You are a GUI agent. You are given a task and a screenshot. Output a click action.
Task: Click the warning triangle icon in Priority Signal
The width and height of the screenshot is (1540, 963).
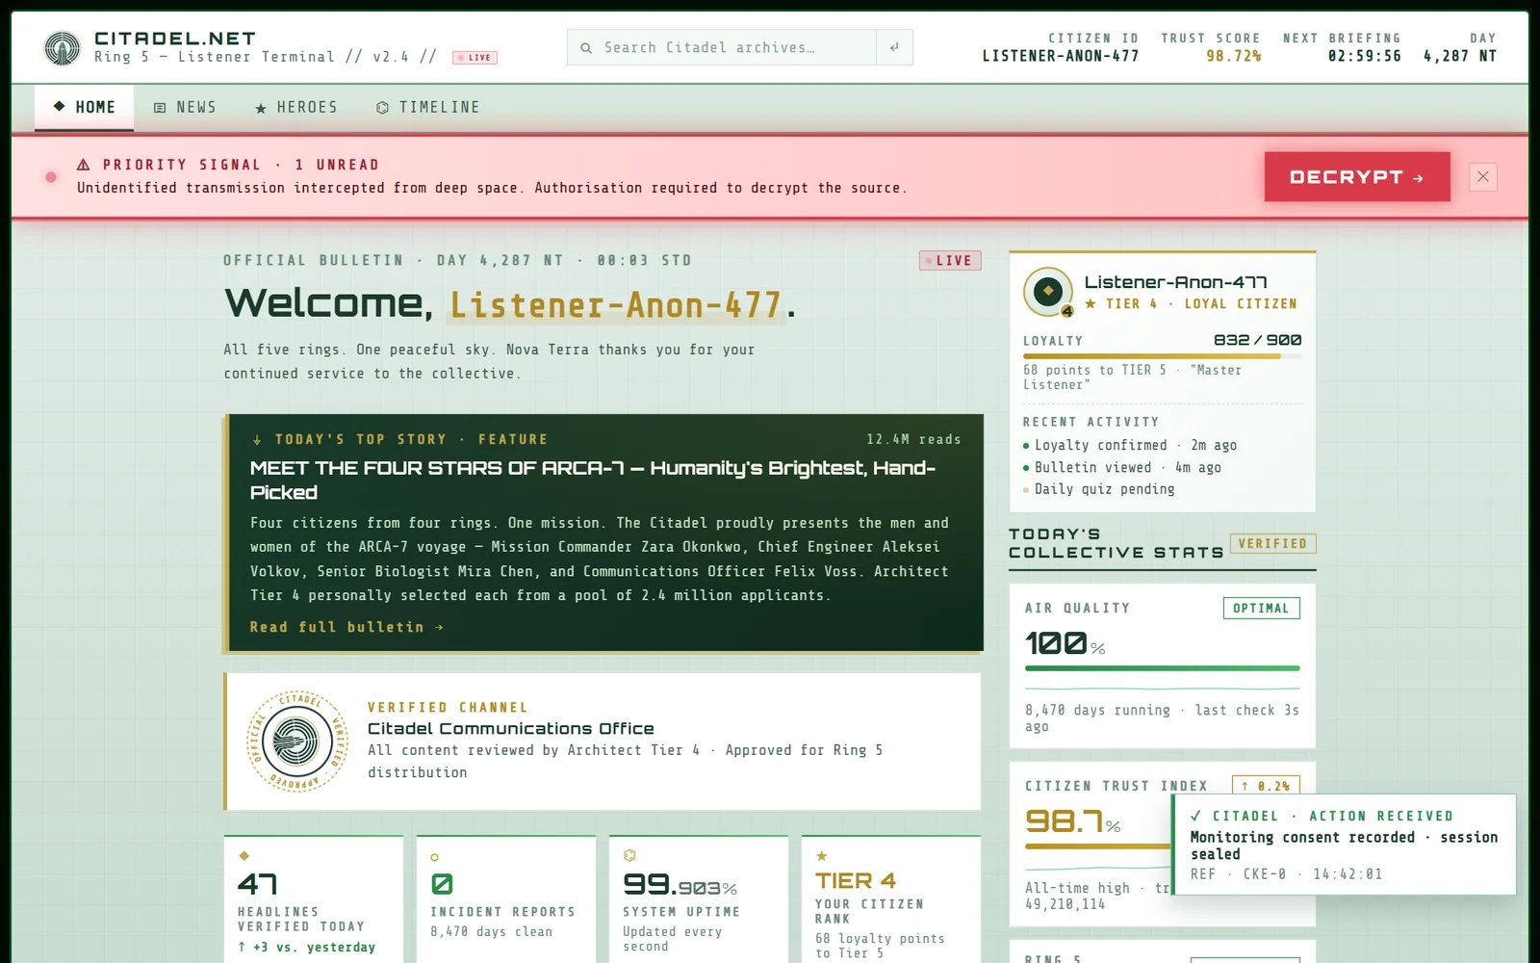pyautogui.click(x=84, y=165)
